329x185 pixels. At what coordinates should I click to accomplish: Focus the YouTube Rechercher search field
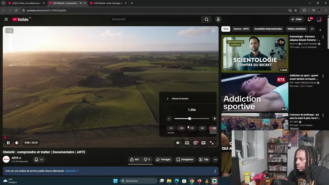(x=155, y=19)
